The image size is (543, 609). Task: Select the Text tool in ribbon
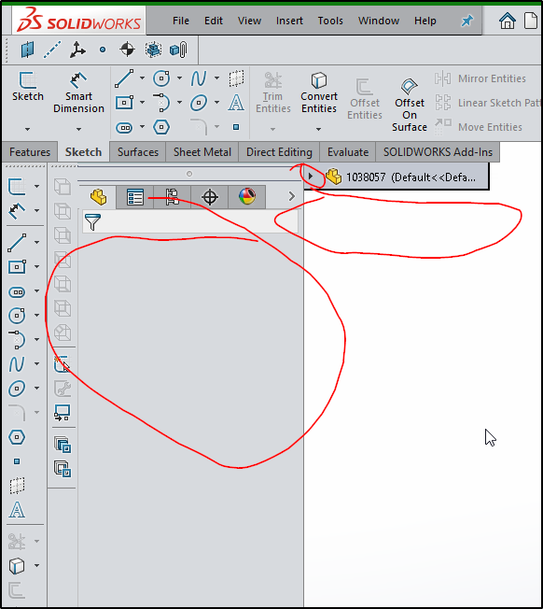click(236, 103)
